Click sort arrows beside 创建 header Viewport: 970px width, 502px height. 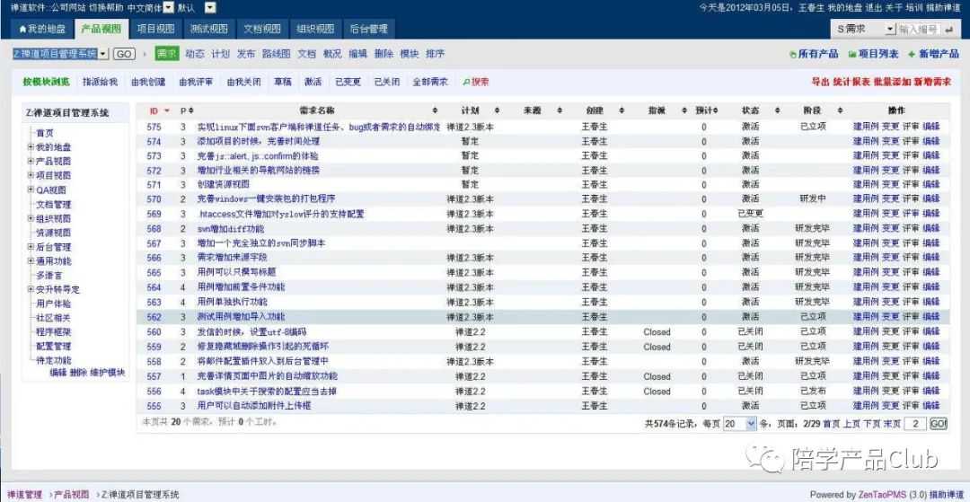coord(621,110)
